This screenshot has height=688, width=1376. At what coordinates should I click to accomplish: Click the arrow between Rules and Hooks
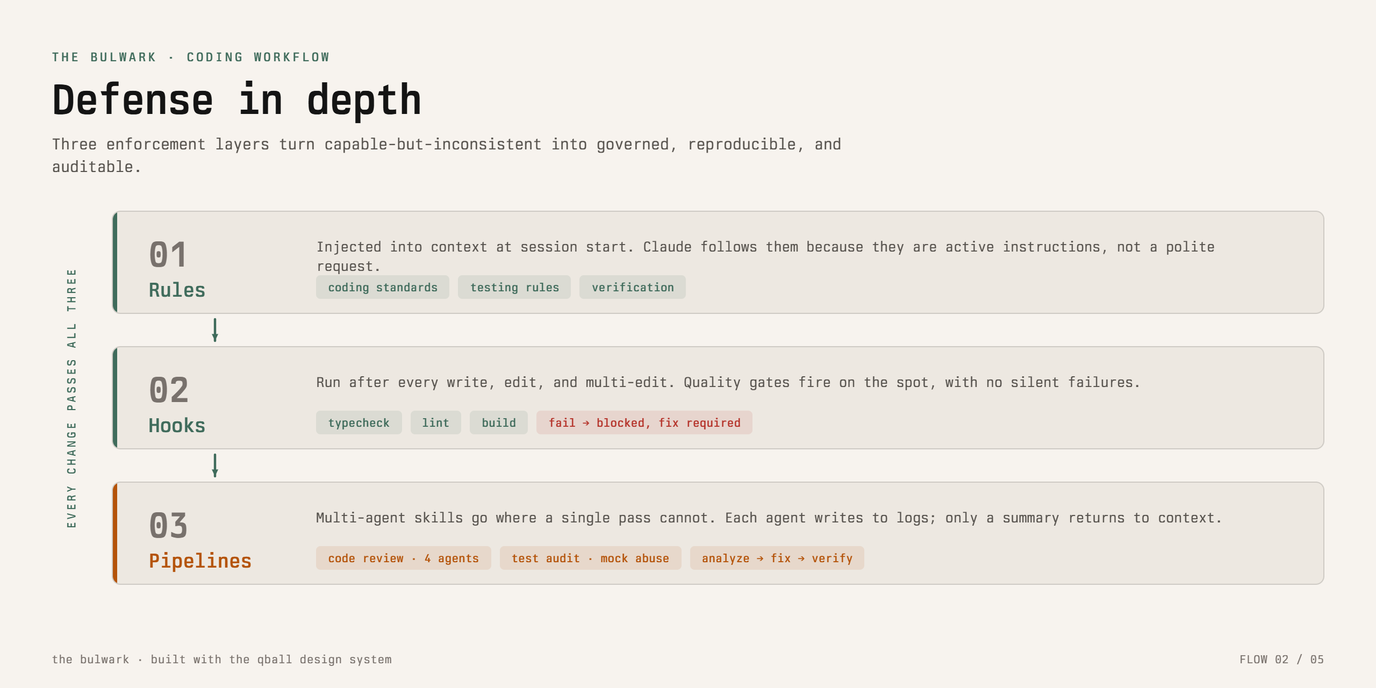click(215, 330)
